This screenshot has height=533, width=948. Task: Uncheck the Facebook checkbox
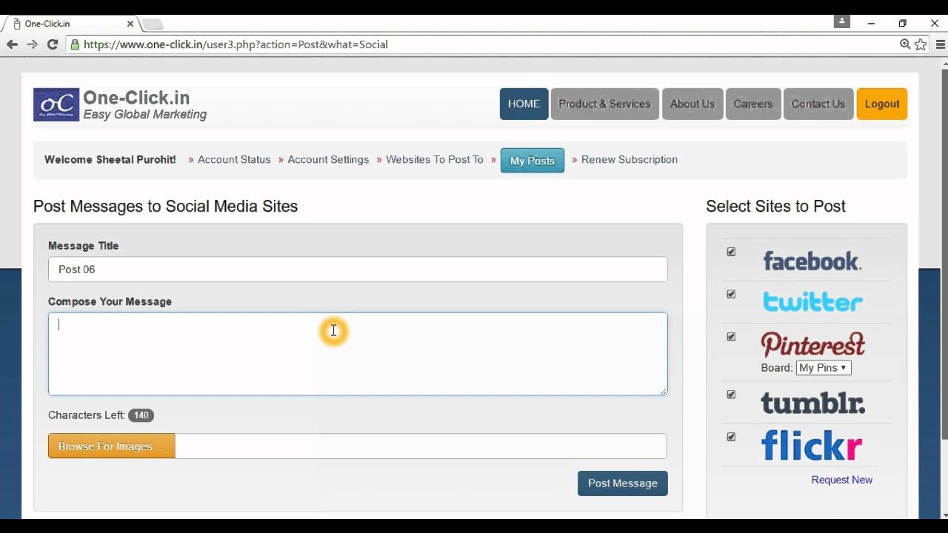pyautogui.click(x=731, y=252)
